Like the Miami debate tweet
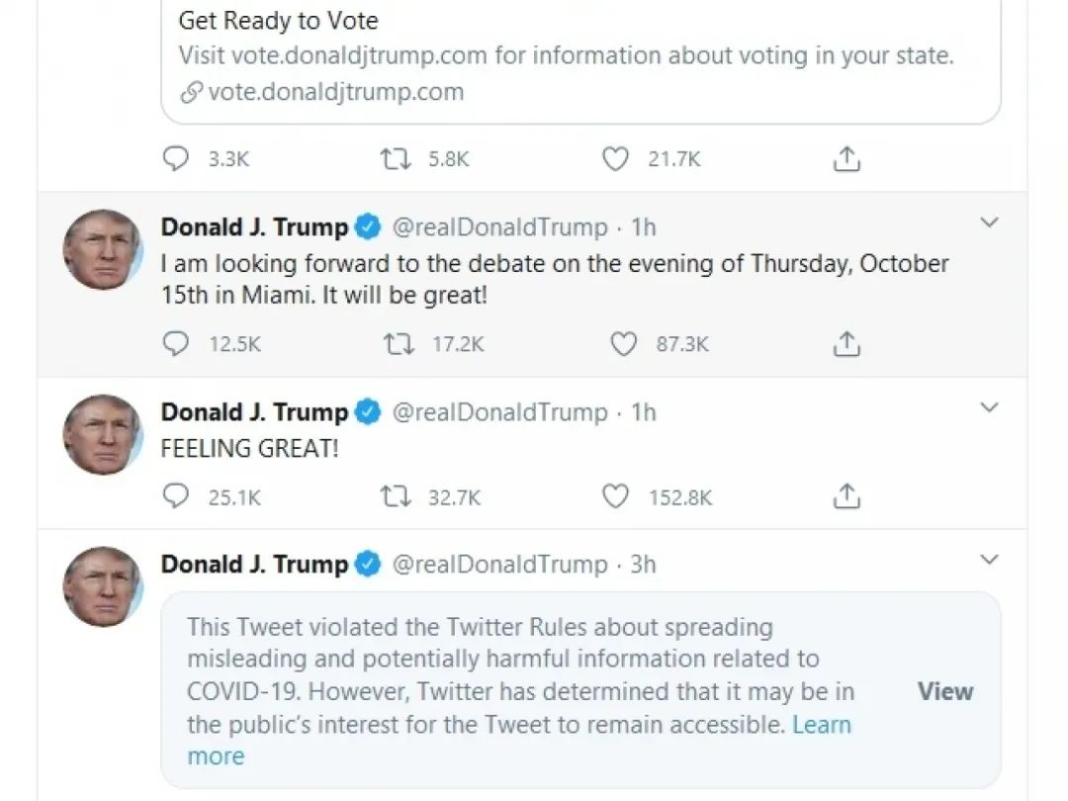This screenshot has height=801, width=1068. [x=623, y=343]
